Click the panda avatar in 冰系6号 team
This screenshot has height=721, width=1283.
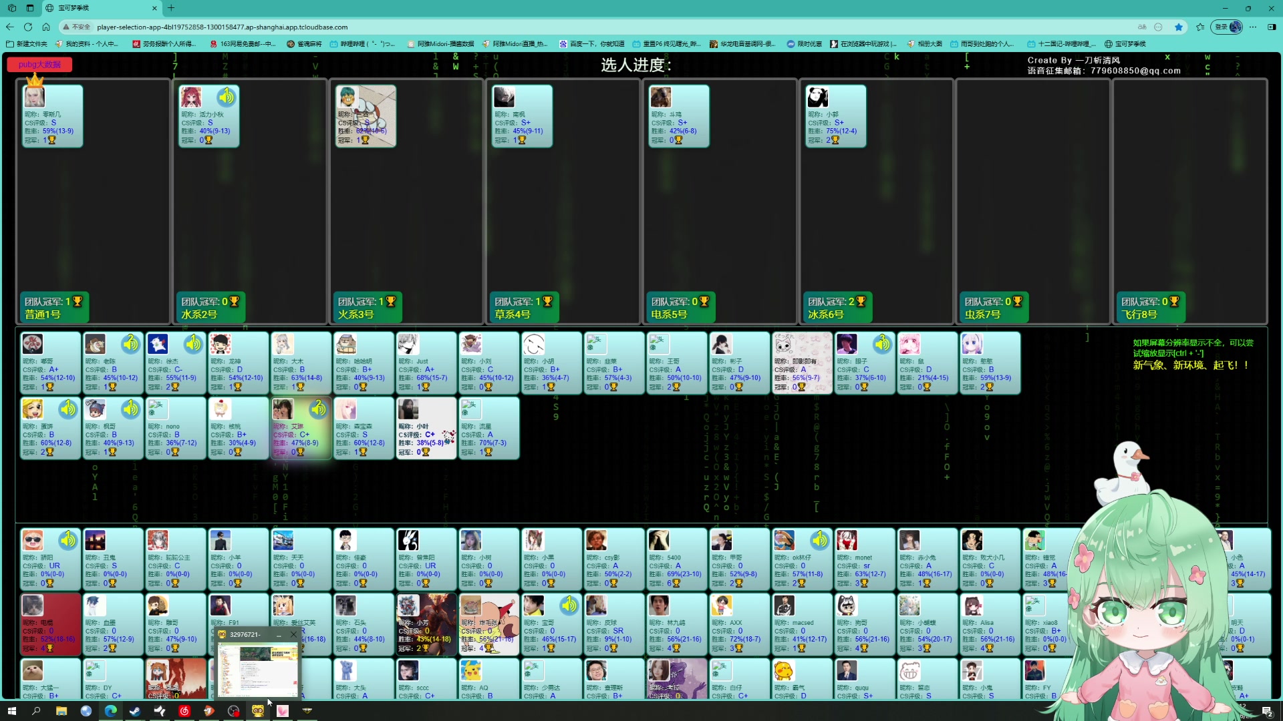pyautogui.click(x=818, y=97)
